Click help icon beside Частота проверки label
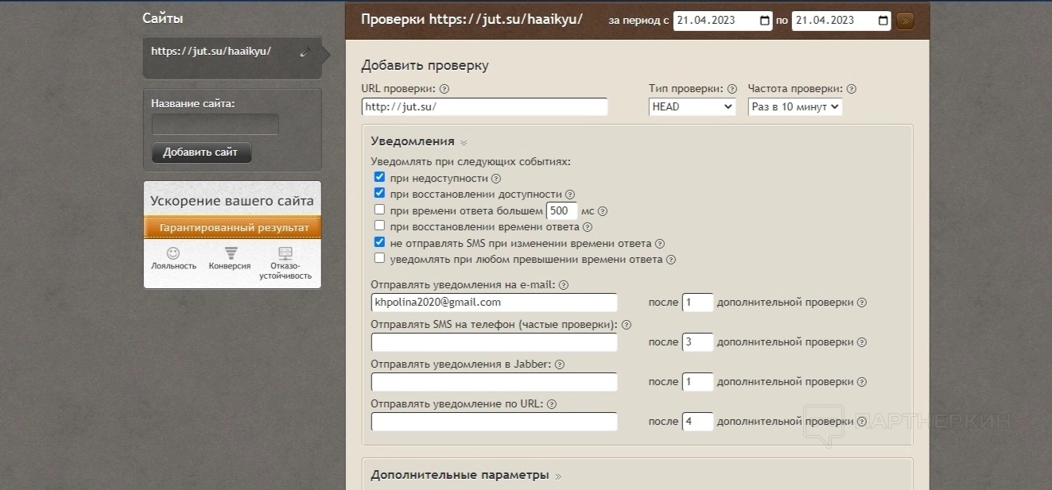This screenshot has width=1052, height=490. 852,89
